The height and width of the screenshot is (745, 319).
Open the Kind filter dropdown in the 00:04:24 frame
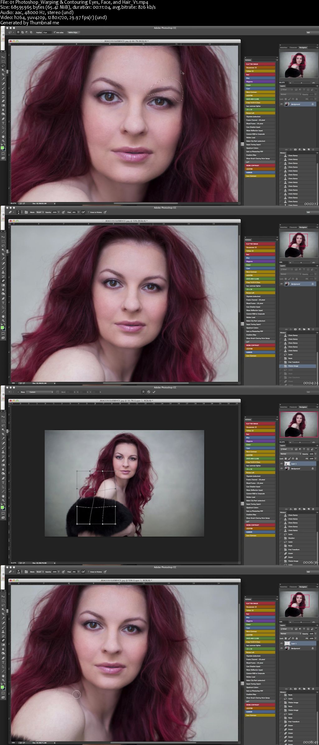(x=287, y=269)
